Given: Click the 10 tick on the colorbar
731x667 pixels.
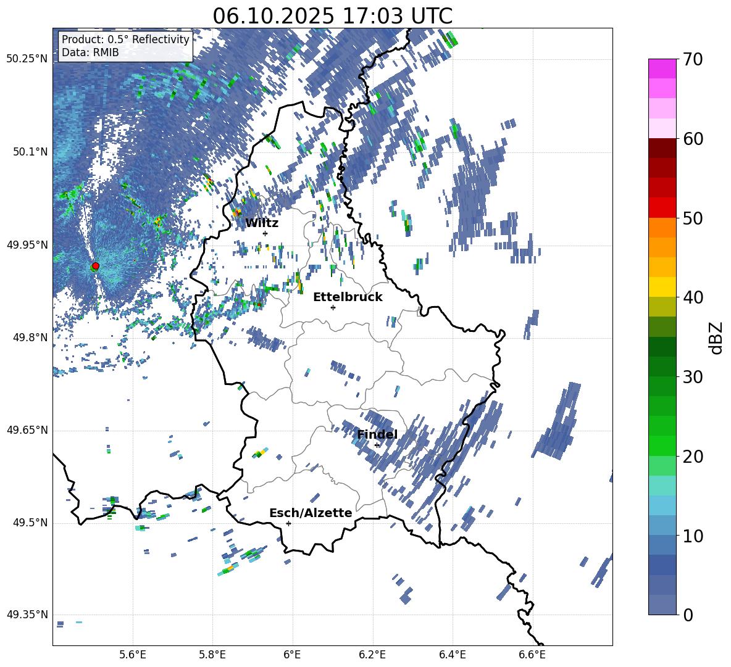Looking at the screenshot, I should (692, 536).
